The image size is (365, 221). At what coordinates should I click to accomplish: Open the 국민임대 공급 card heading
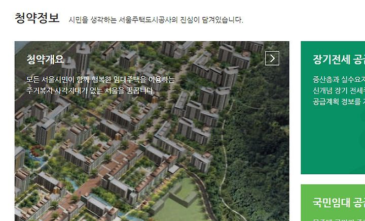pos(339,202)
